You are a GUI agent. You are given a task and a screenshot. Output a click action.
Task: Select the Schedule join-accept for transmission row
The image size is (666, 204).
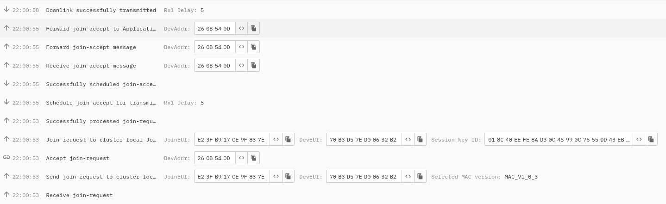(x=333, y=103)
